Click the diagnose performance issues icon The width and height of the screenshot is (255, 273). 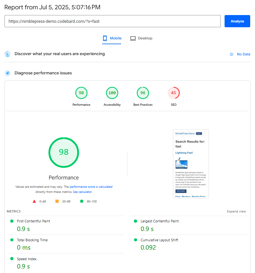point(8,73)
